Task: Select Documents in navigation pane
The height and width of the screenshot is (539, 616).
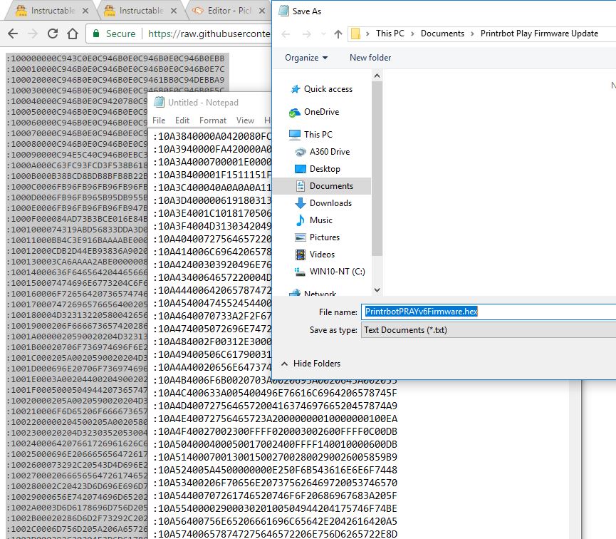Action: pos(322,186)
